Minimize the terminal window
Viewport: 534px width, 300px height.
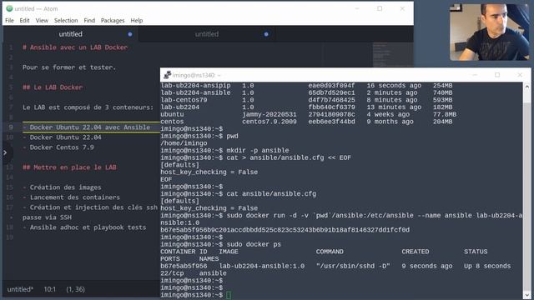point(475,75)
